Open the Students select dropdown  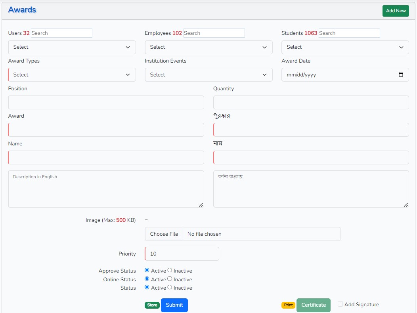[345, 47]
